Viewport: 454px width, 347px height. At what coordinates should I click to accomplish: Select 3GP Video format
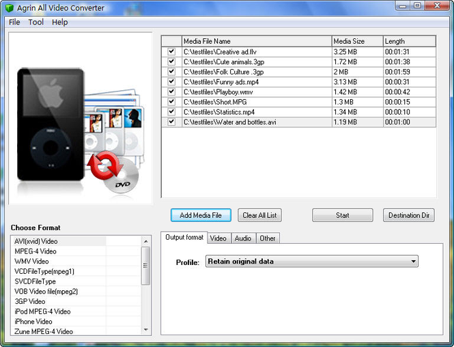point(76,301)
